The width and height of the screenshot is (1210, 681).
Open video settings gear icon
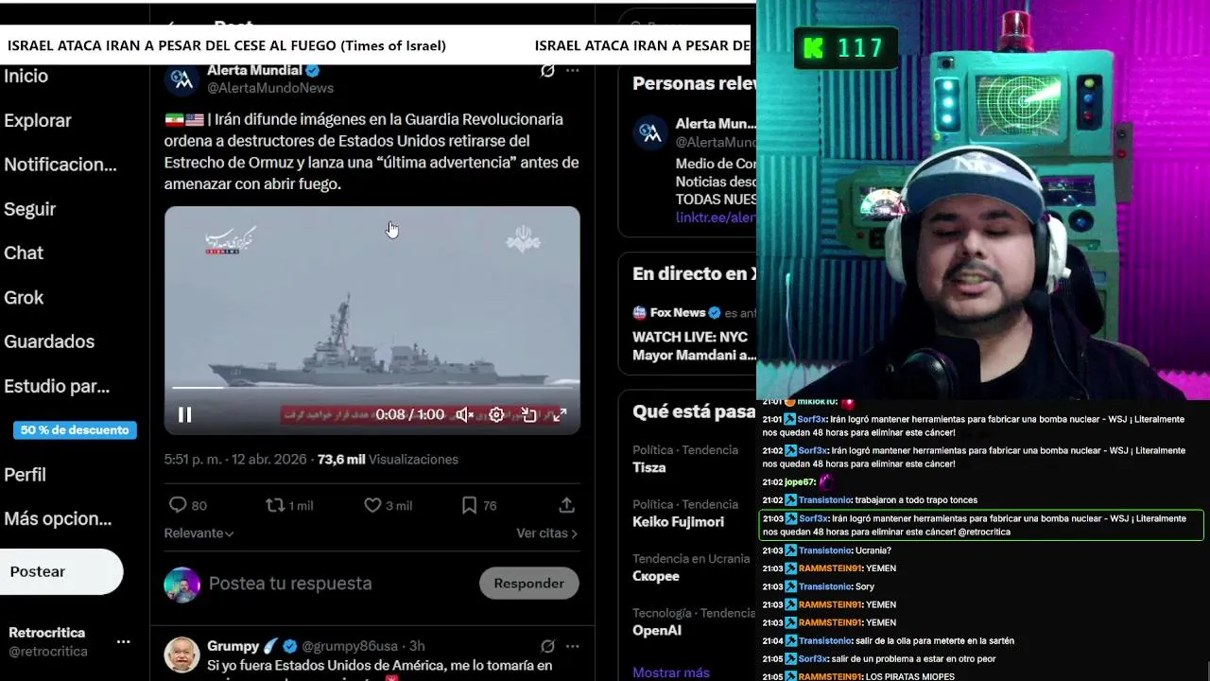click(x=496, y=414)
